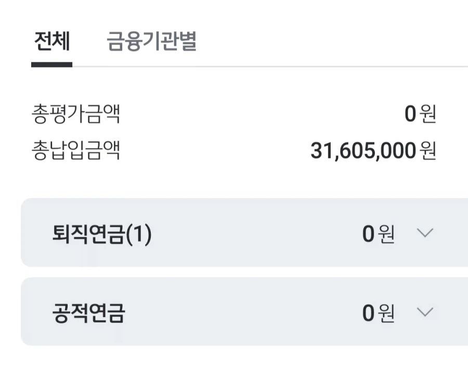The height and width of the screenshot is (385, 468).
Task: Tap the 0원 value on the 공적연금 card
Action: coord(377,312)
